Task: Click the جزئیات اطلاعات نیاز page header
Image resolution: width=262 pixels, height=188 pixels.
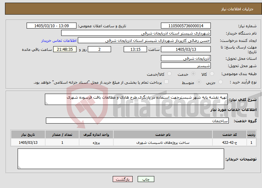Action: click(x=237, y=9)
